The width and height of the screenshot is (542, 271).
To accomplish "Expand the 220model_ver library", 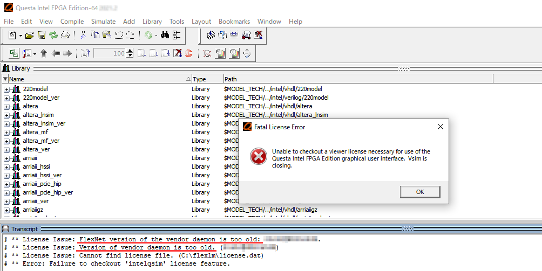I will point(6,98).
